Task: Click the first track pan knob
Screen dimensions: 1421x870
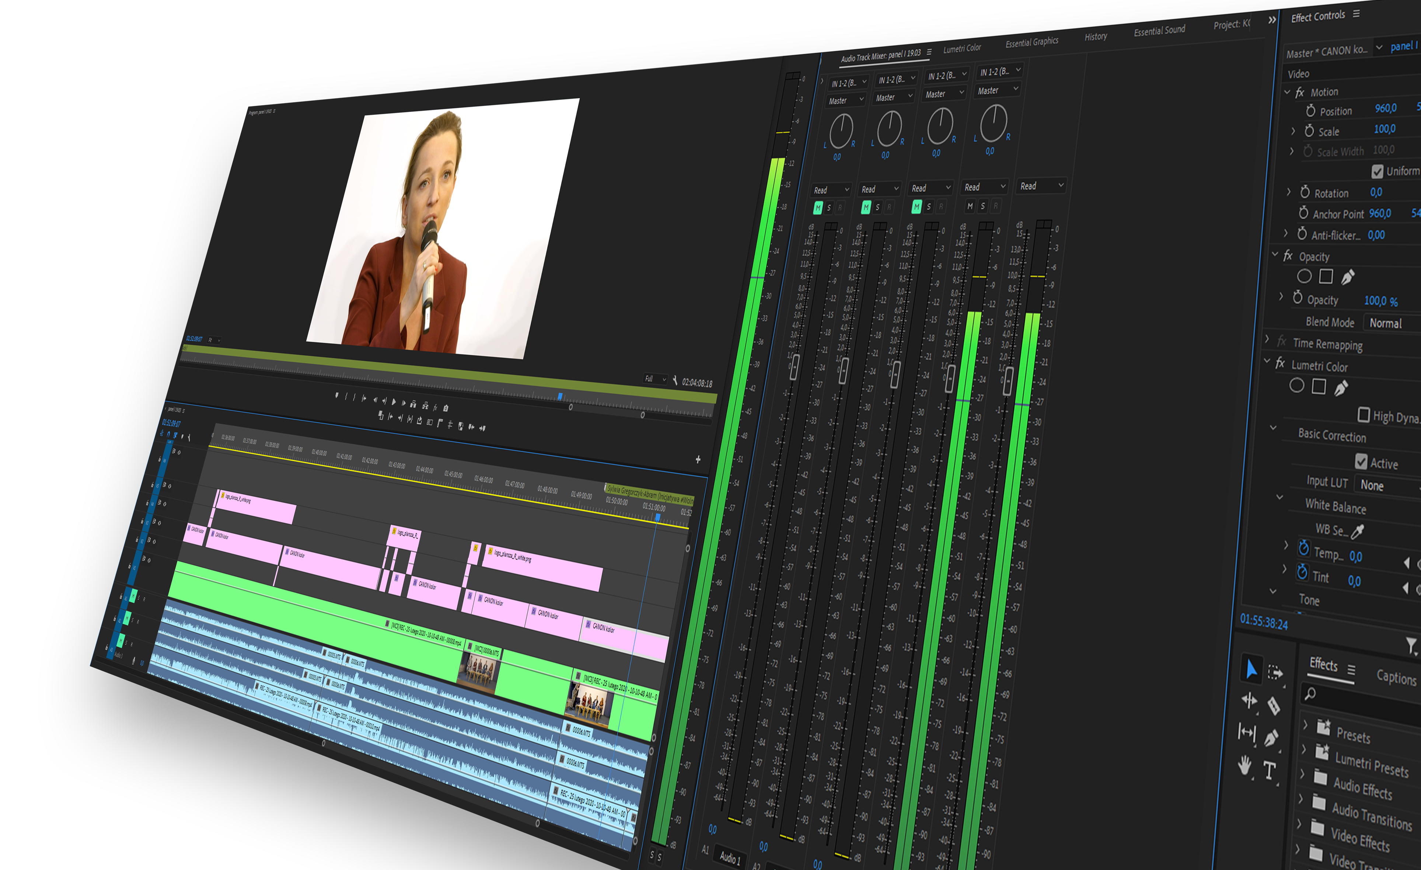Action: coord(841,130)
